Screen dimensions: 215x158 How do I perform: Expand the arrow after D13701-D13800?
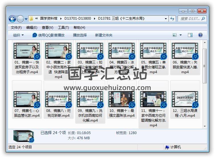click(94, 19)
